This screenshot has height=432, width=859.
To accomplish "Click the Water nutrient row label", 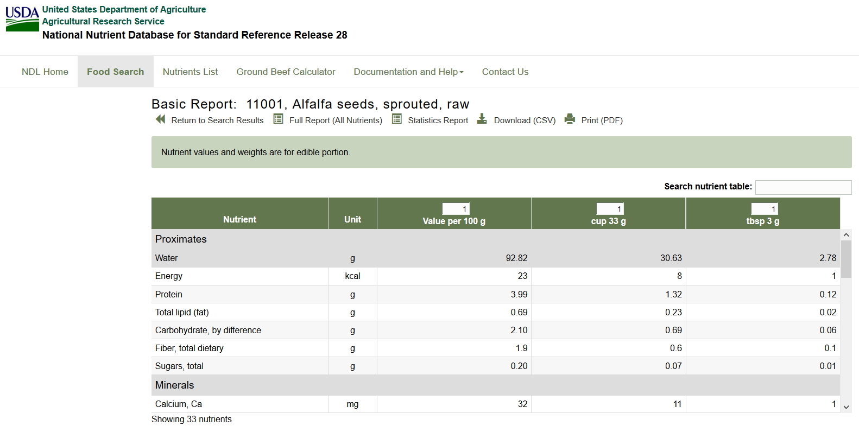I will [x=166, y=258].
